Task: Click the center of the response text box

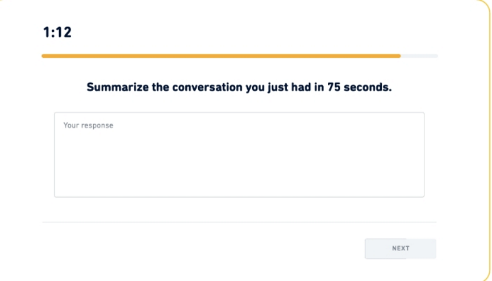Action: point(239,155)
